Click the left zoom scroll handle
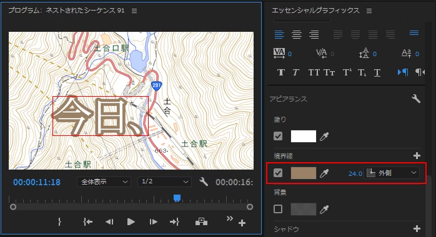This screenshot has width=436, height=237. 12,207
